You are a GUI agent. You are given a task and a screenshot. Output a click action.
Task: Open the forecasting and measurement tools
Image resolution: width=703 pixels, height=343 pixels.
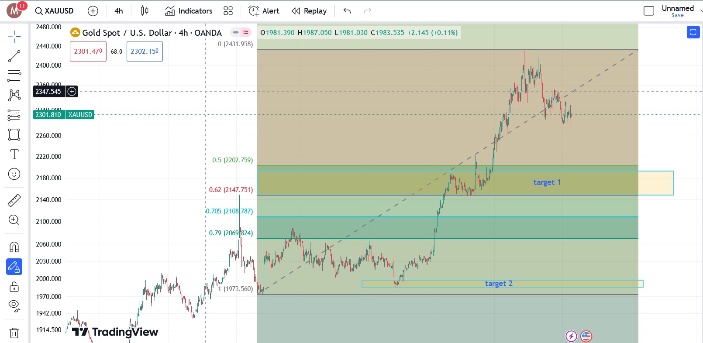click(14, 115)
